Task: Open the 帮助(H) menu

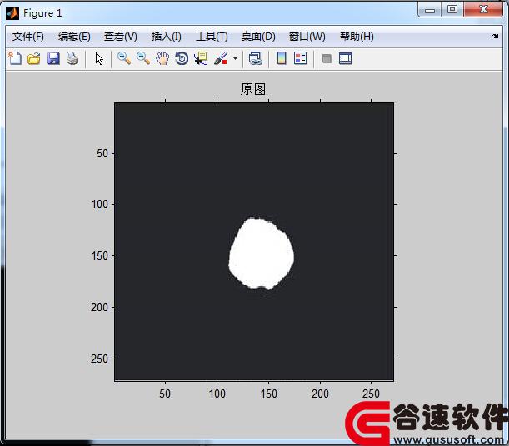Action: point(357,37)
